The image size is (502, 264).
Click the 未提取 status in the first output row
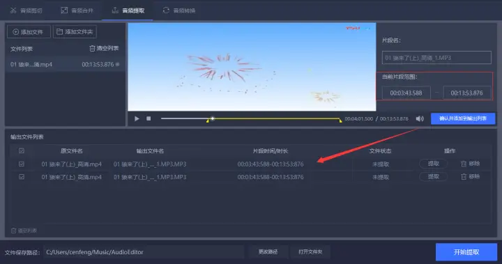click(x=381, y=164)
